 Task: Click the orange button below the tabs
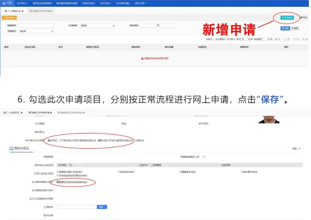tap(9, 17)
